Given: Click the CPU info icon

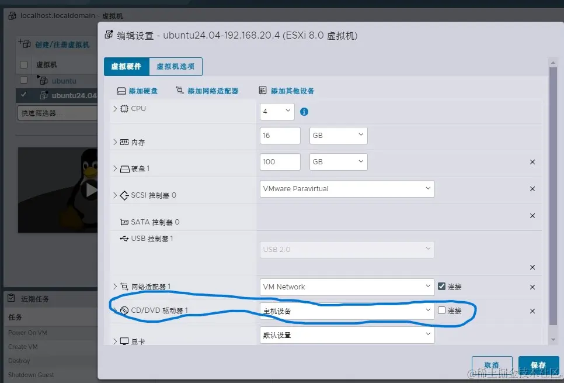Looking at the screenshot, I should (x=304, y=112).
